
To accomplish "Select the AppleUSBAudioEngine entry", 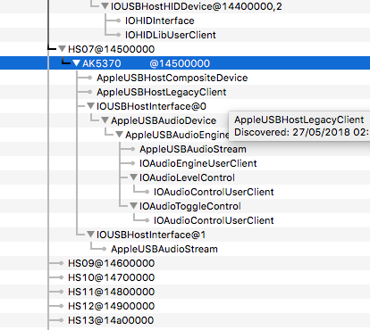I will click(177, 135).
